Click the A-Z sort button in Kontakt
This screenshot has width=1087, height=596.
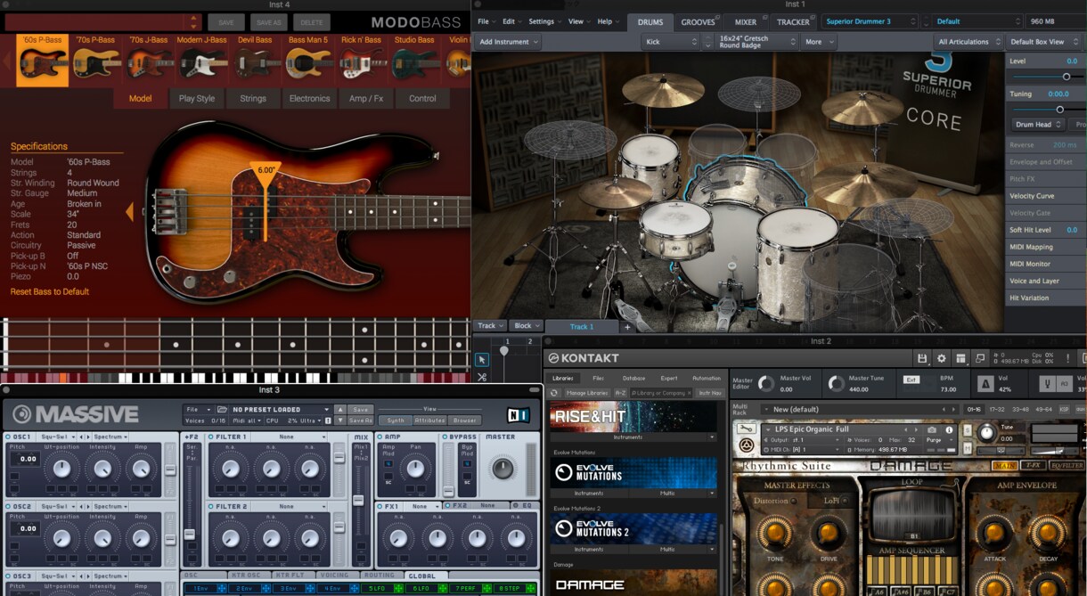click(x=620, y=393)
